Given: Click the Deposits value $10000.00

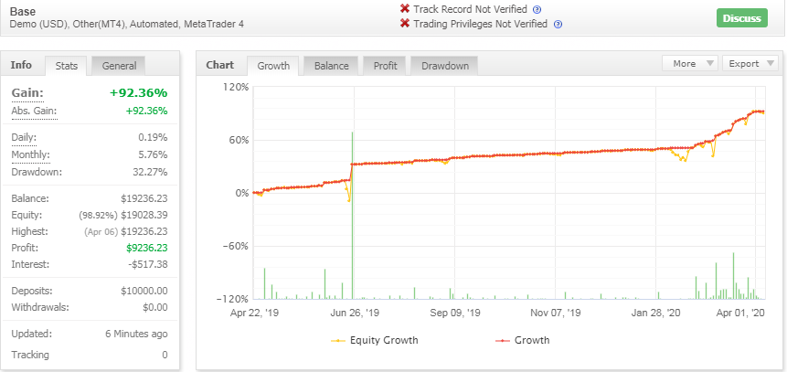Looking at the screenshot, I should [144, 291].
